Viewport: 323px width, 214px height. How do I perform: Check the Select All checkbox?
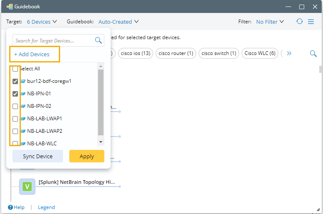pos(15,69)
